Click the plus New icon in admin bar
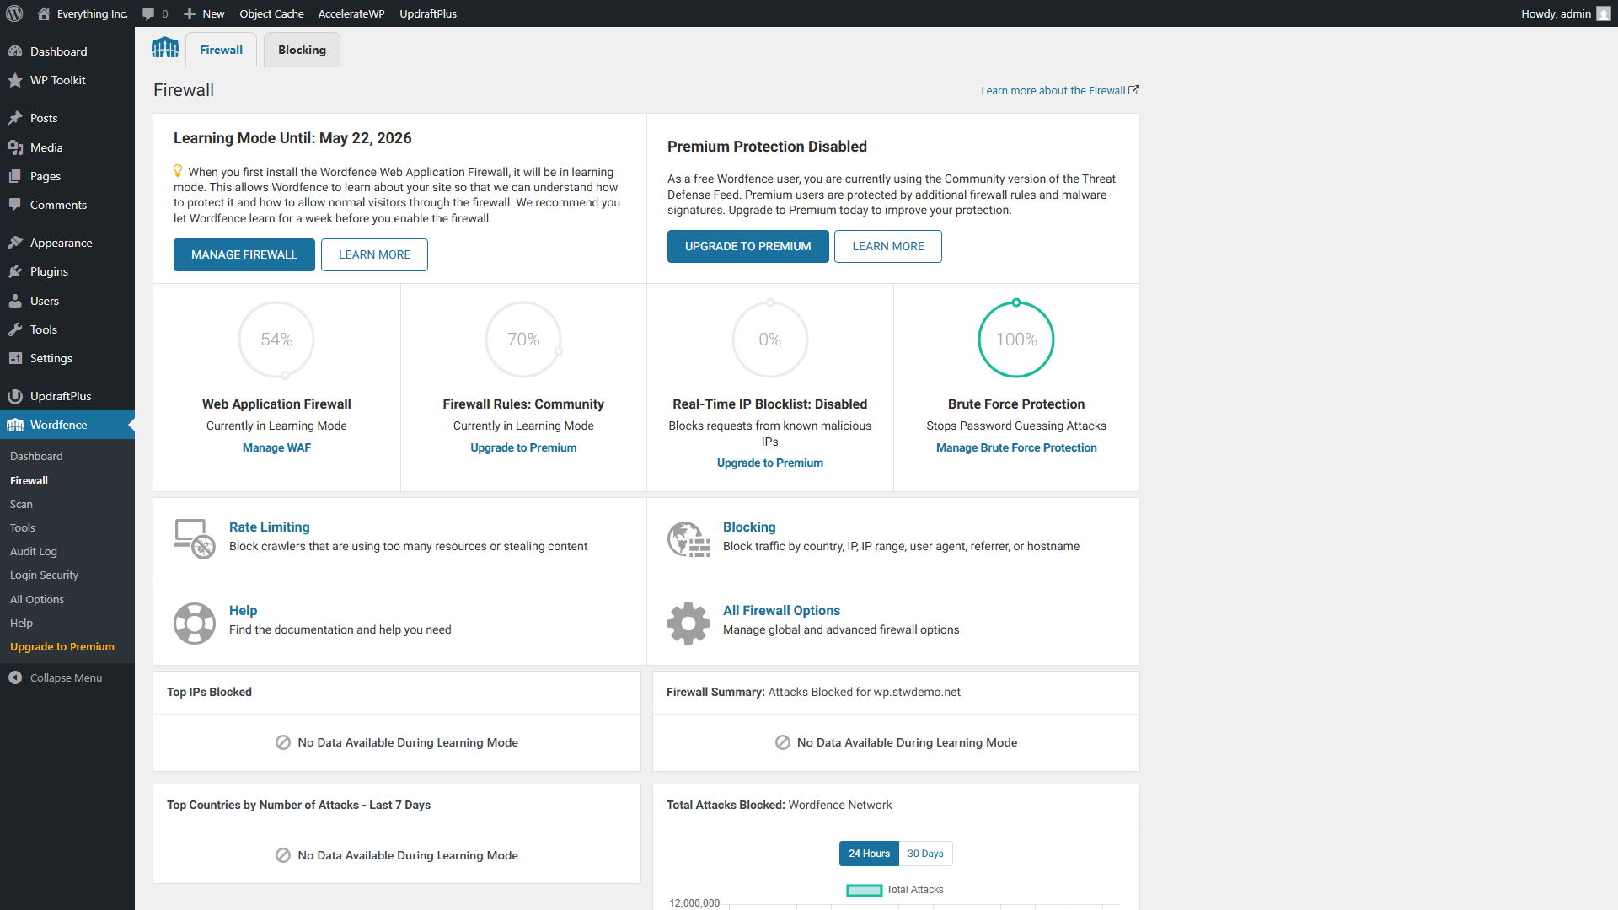This screenshot has width=1618, height=910. coord(190,13)
